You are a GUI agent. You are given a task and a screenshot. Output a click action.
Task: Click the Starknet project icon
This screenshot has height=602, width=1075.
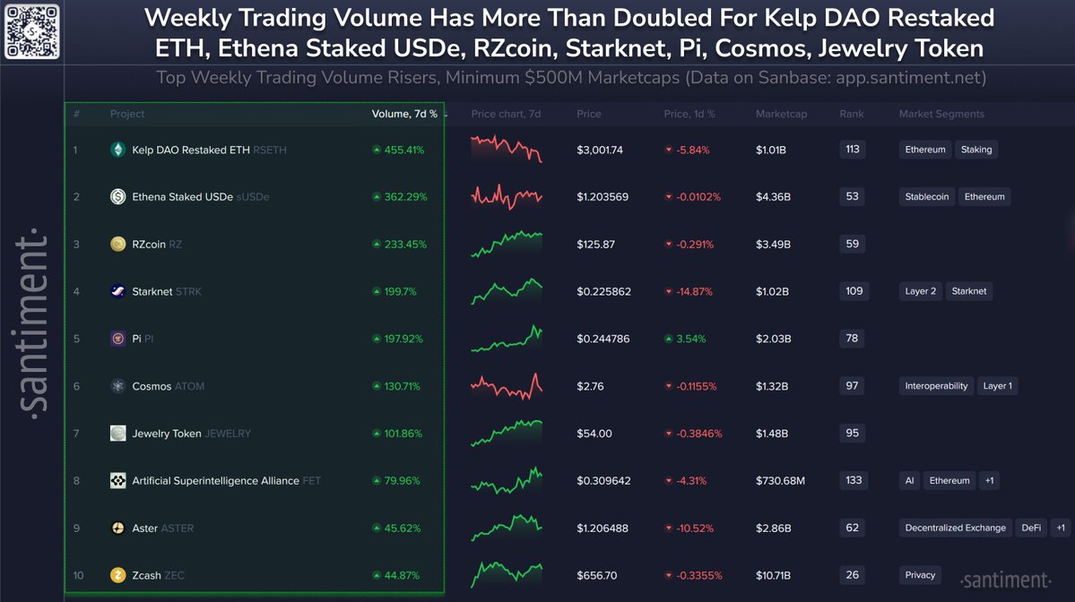click(x=117, y=291)
